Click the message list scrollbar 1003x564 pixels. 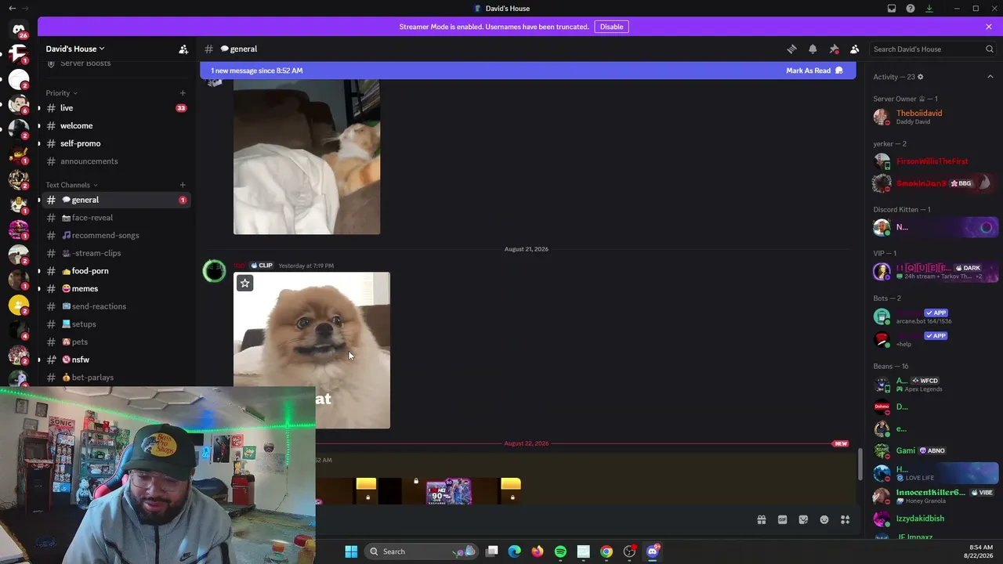[860, 463]
